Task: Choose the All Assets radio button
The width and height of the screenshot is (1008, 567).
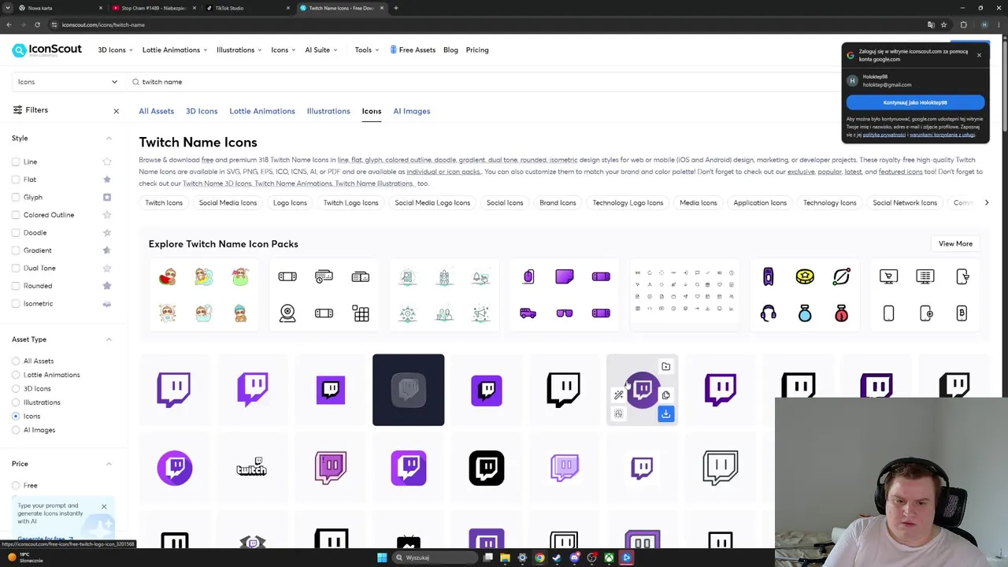Action: click(x=16, y=361)
